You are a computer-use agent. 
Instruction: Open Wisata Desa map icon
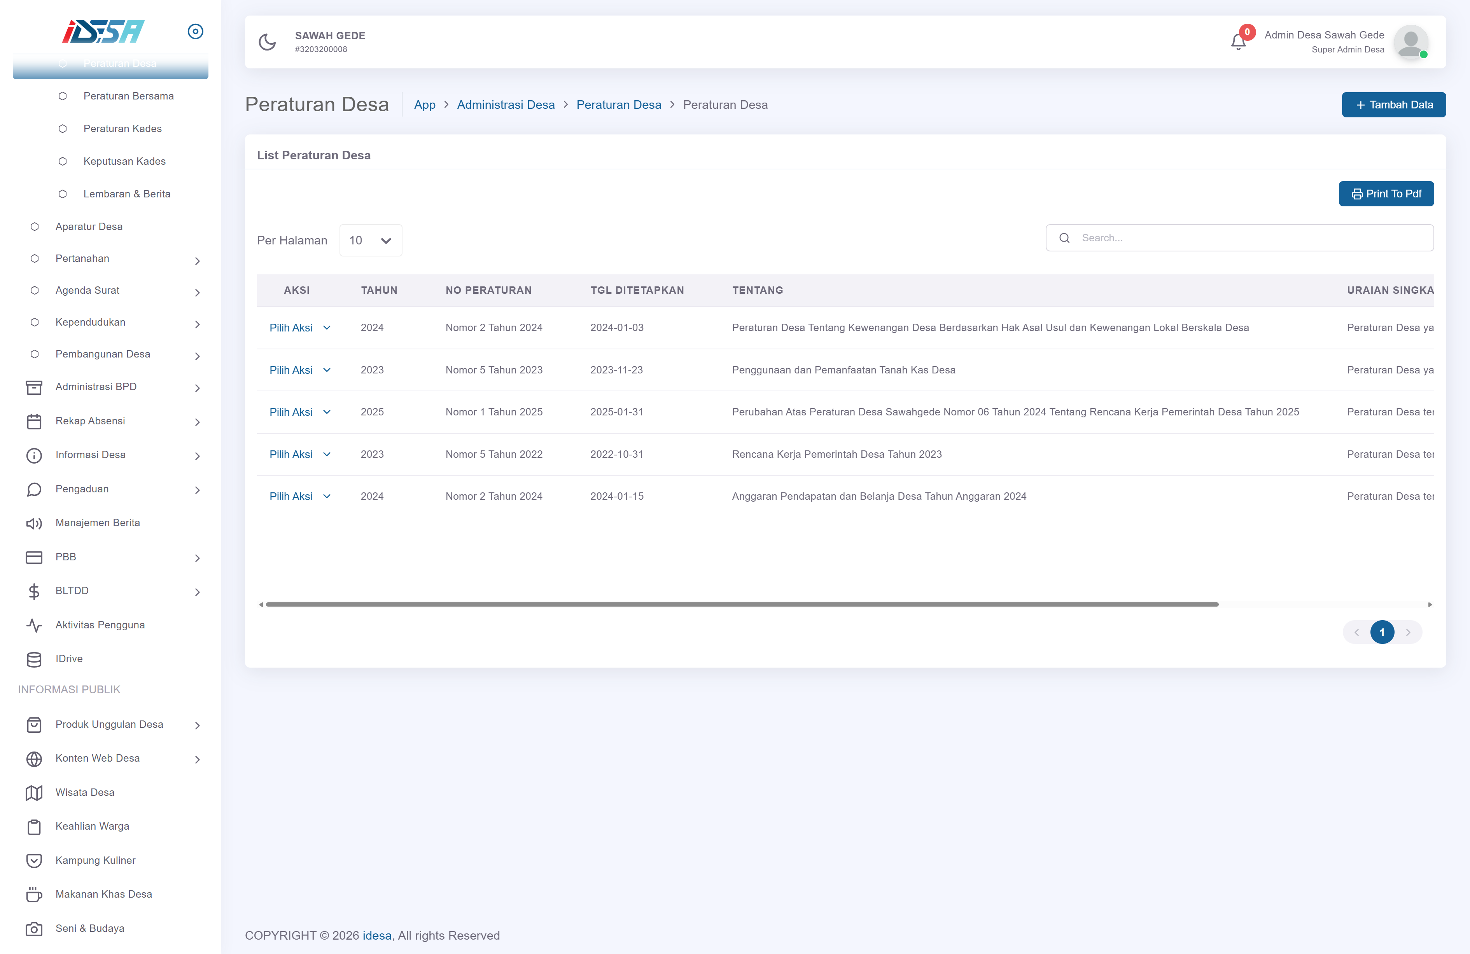point(34,792)
